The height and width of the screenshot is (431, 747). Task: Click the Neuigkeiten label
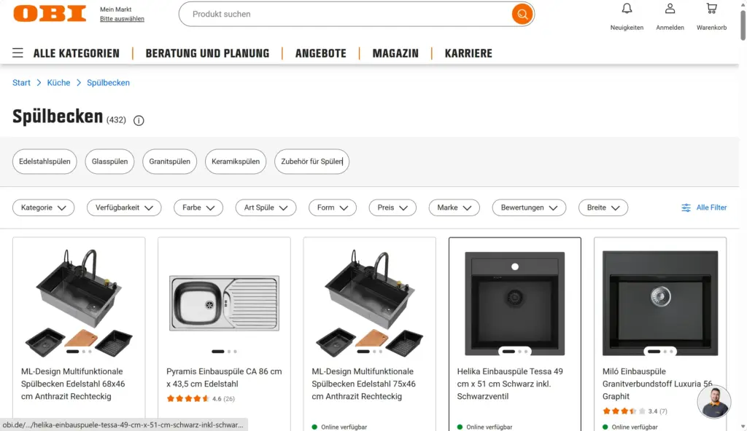tap(627, 28)
